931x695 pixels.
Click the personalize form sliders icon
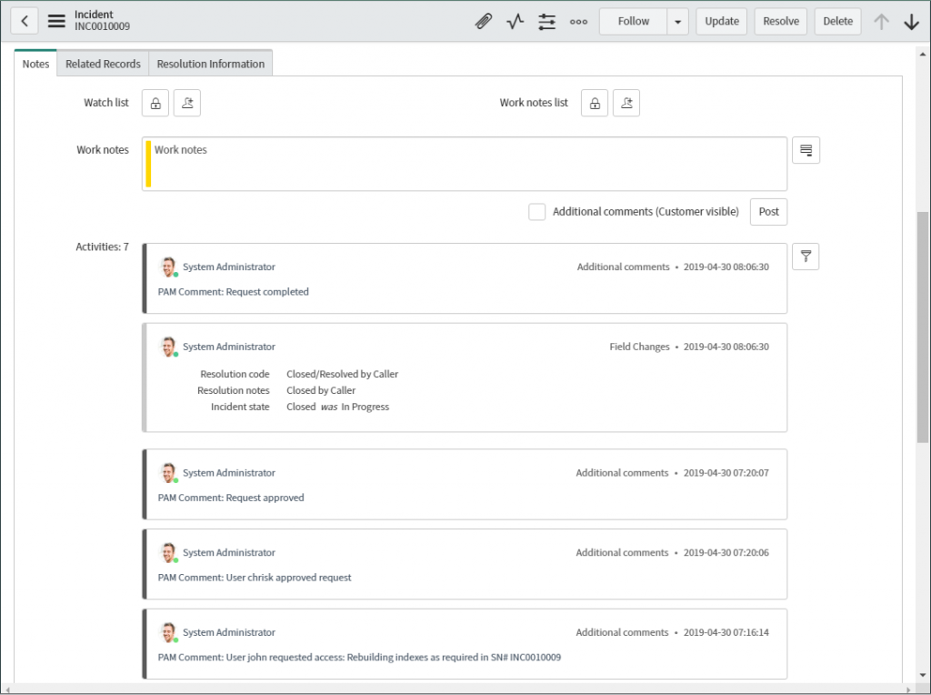point(546,22)
